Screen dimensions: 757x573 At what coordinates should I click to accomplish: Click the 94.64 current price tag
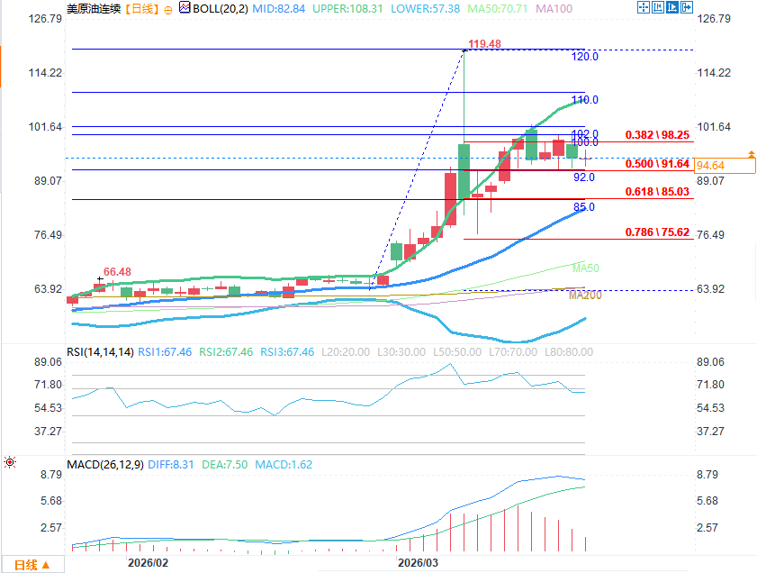[x=725, y=165]
